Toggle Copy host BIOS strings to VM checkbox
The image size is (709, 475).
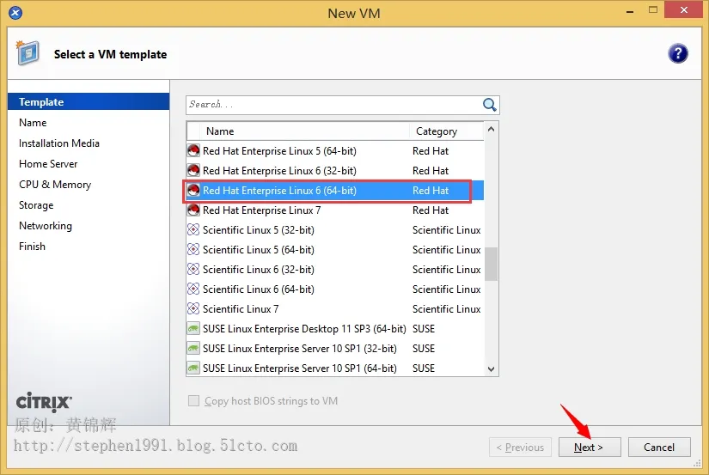[193, 401]
